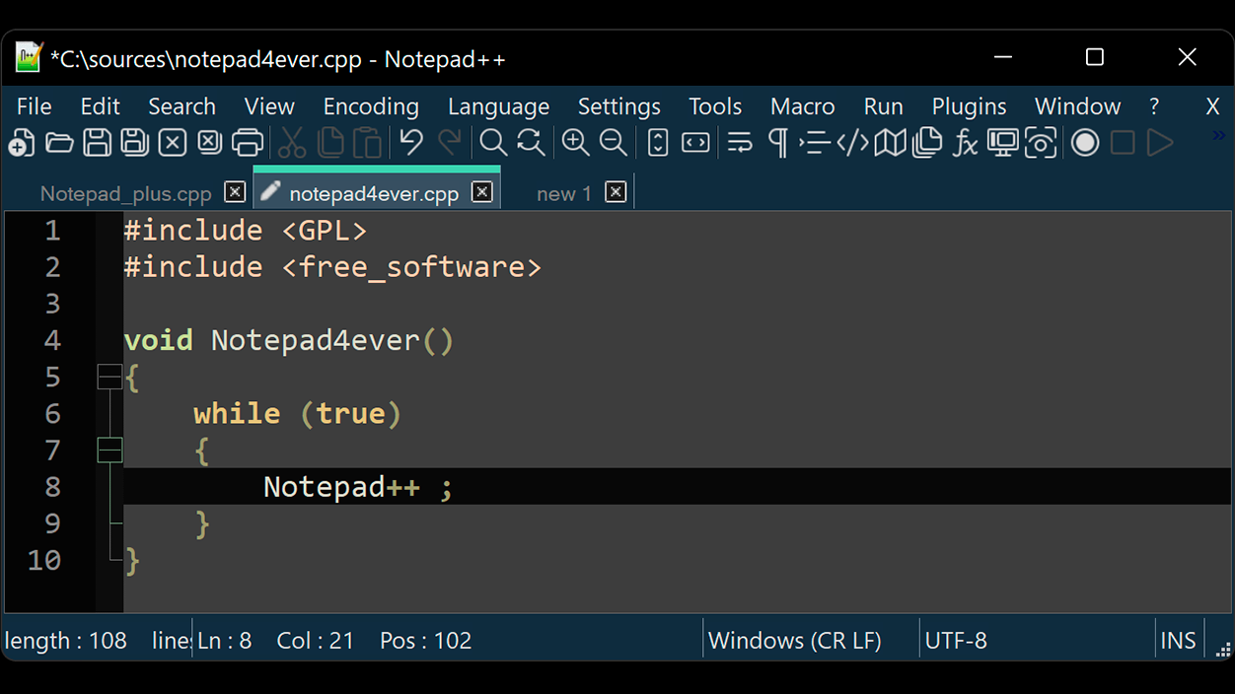Open Replace with the find-replace icon
Image resolution: width=1235 pixels, height=694 pixels.
[531, 143]
